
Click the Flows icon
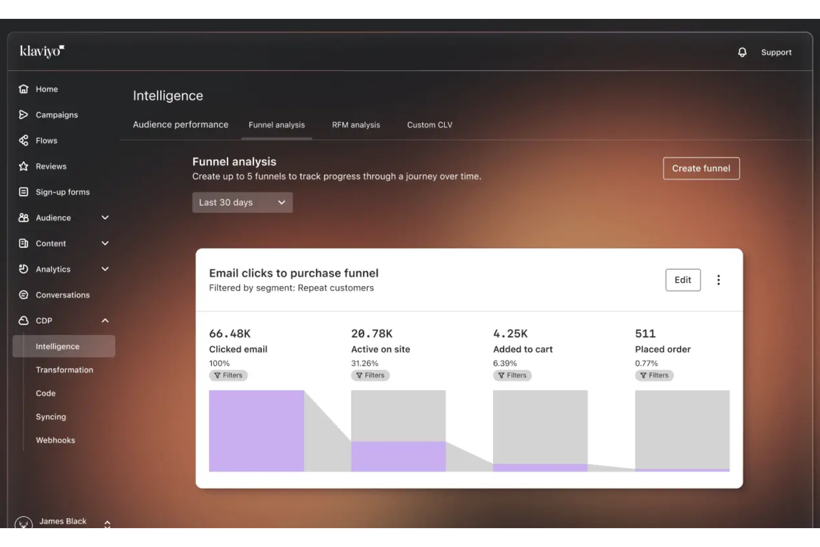pyautogui.click(x=23, y=140)
